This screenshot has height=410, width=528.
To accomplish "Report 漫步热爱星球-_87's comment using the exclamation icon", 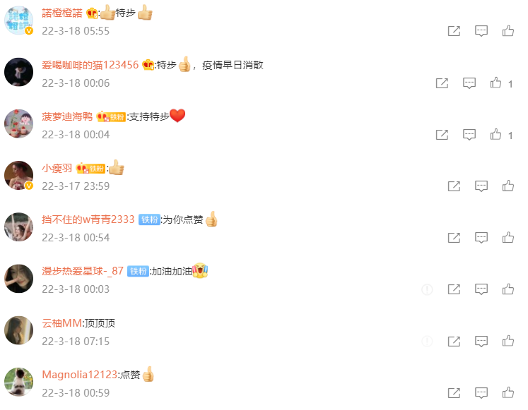I will (x=427, y=289).
